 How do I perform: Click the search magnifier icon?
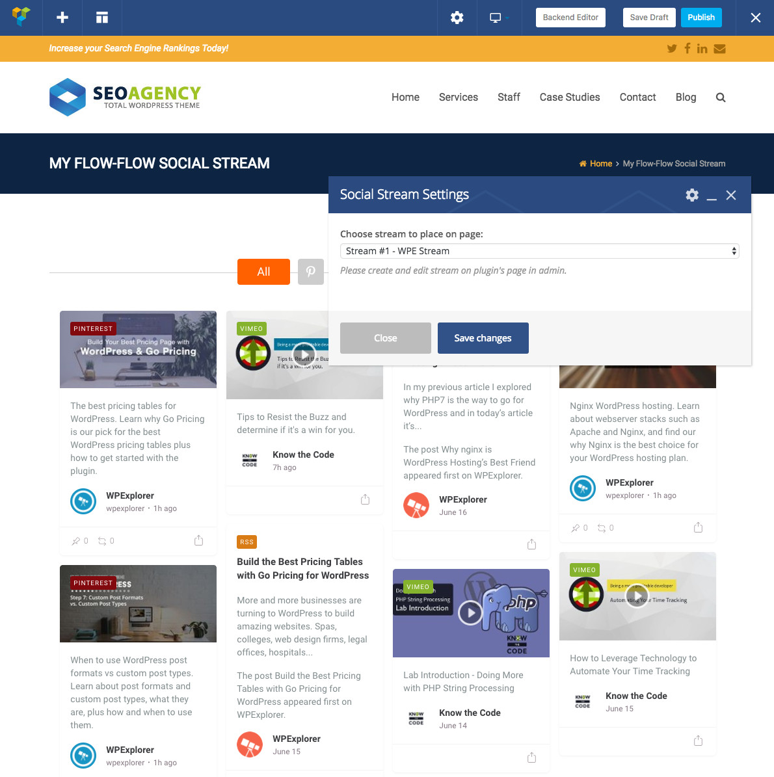[x=721, y=98]
